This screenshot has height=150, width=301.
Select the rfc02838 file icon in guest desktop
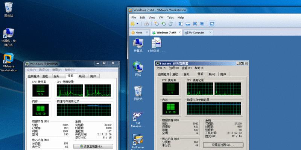[157, 45]
